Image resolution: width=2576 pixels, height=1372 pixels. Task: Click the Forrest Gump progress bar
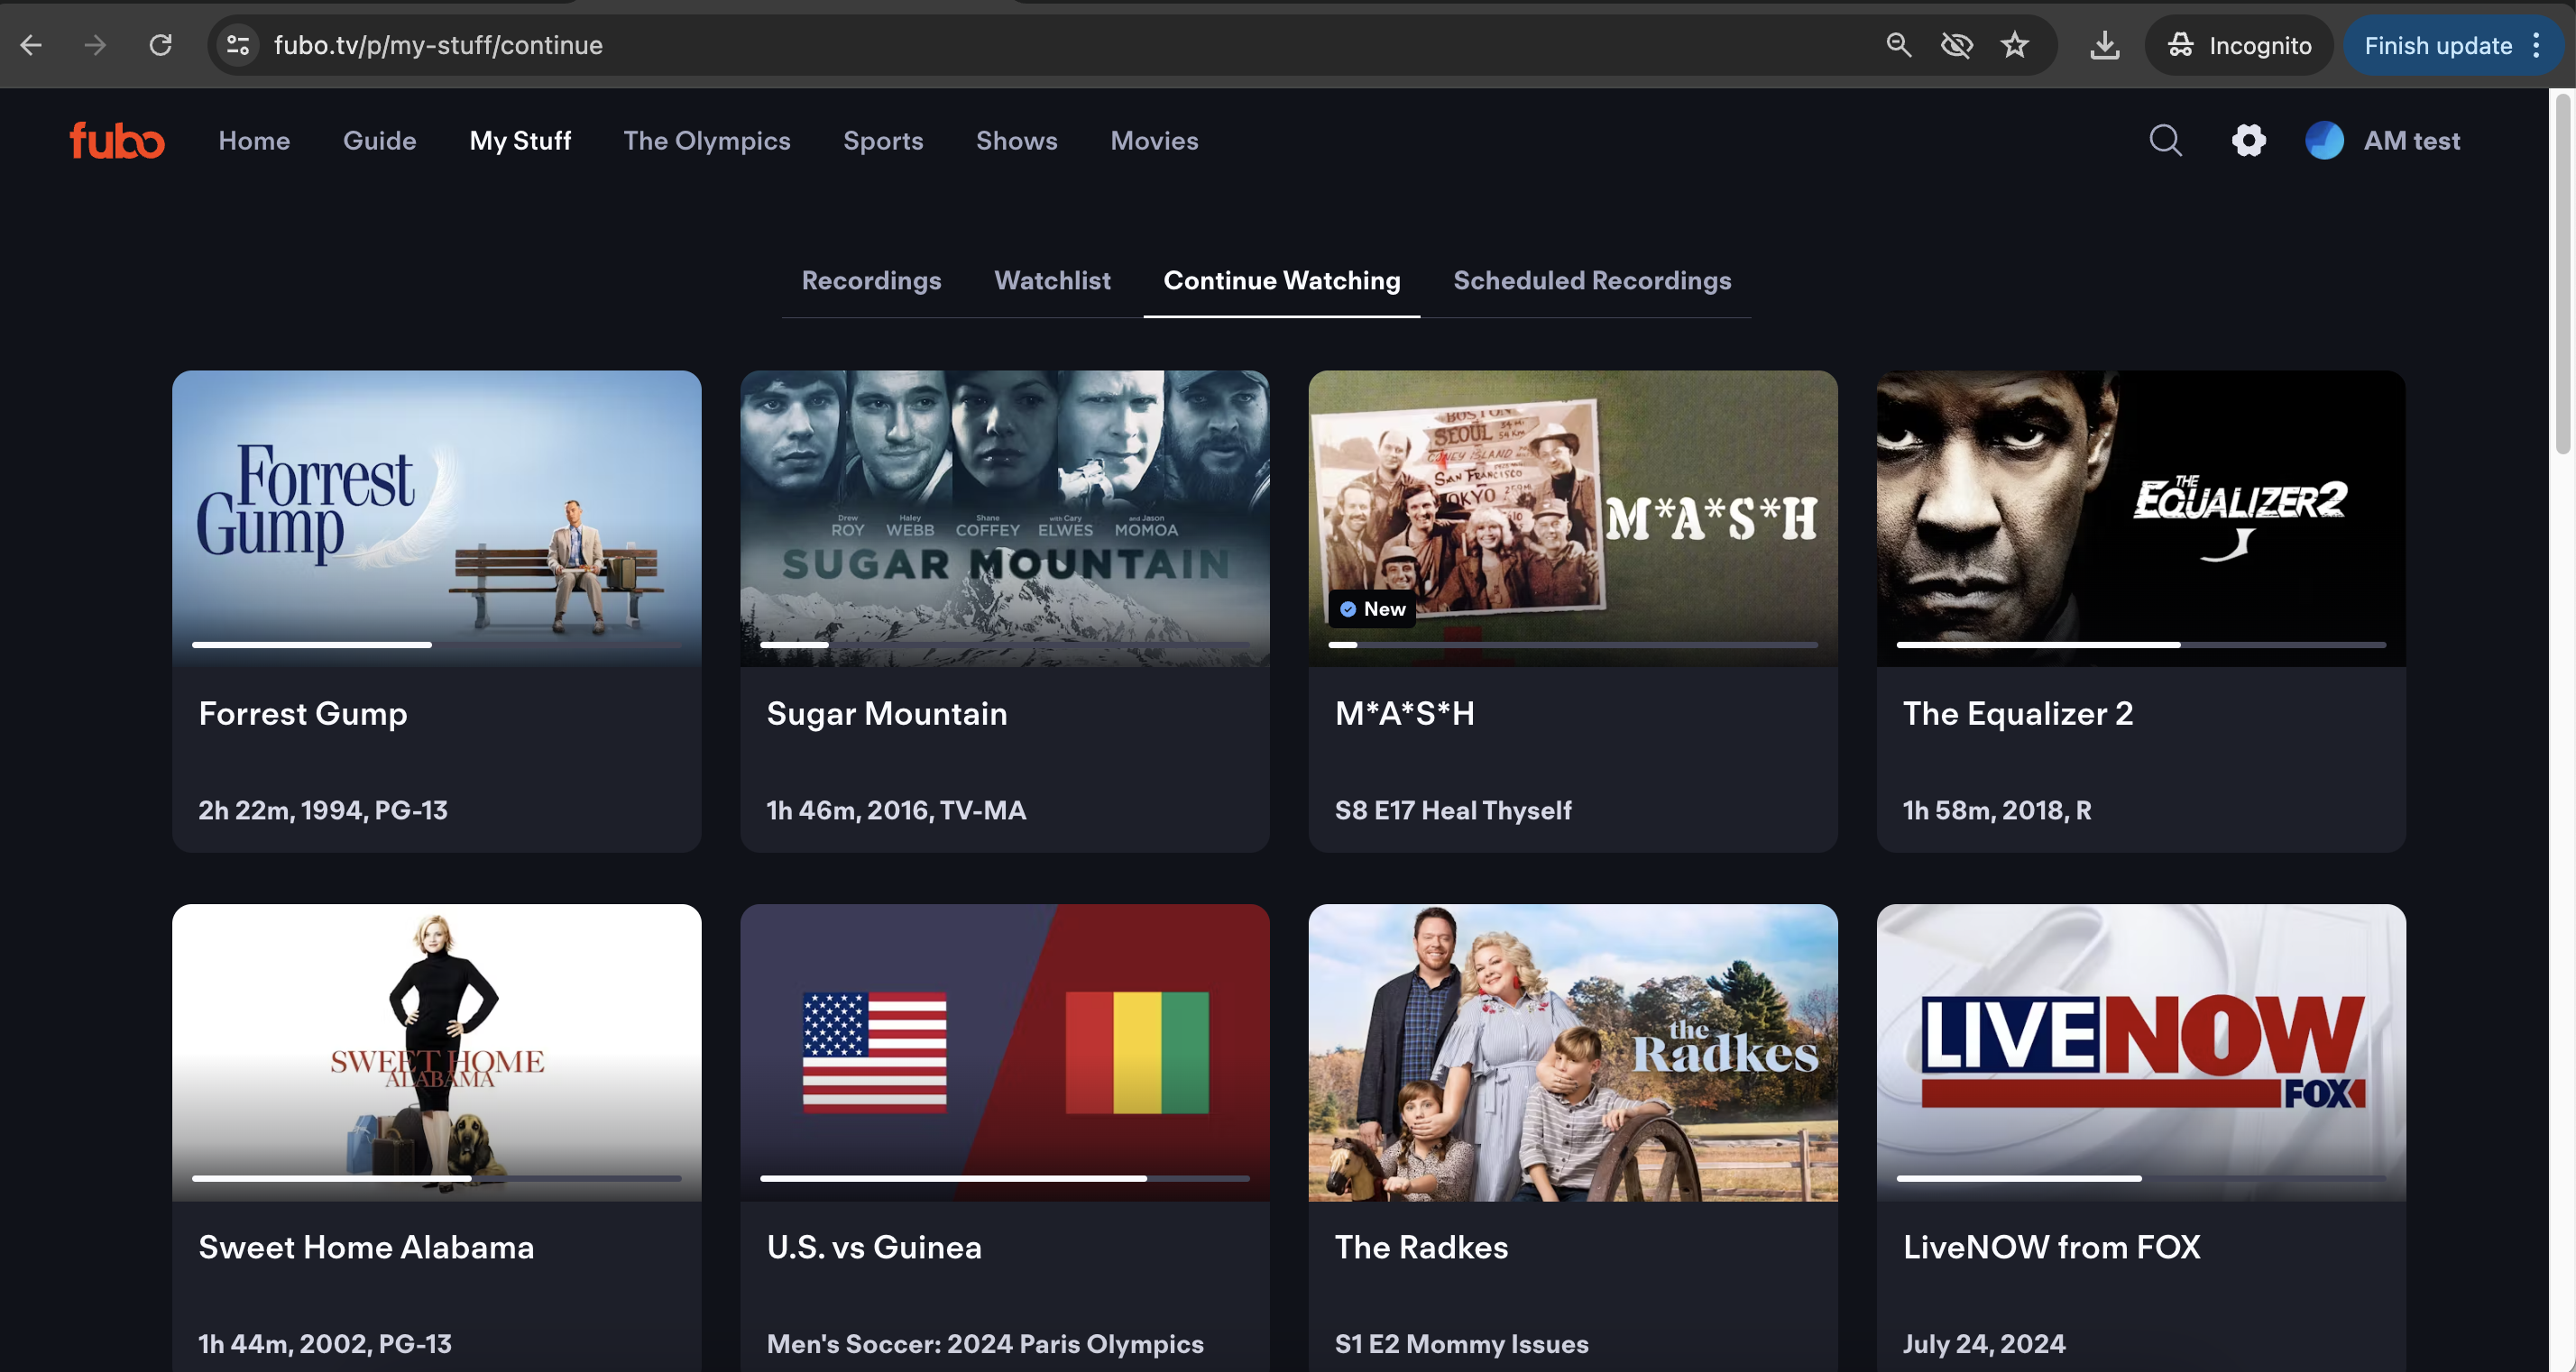[x=436, y=645]
